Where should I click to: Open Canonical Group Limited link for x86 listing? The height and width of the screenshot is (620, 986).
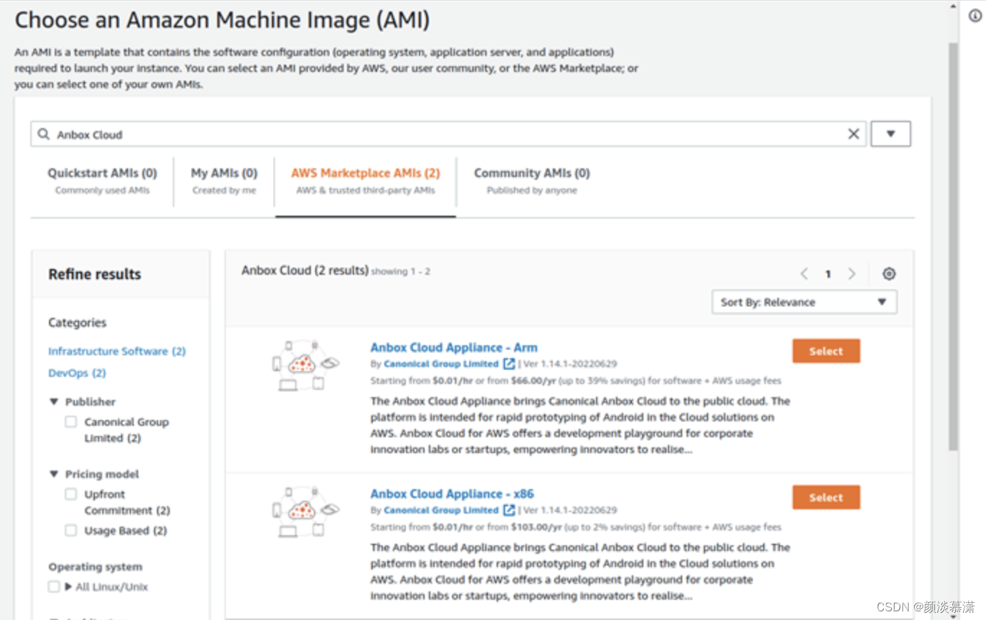point(441,510)
